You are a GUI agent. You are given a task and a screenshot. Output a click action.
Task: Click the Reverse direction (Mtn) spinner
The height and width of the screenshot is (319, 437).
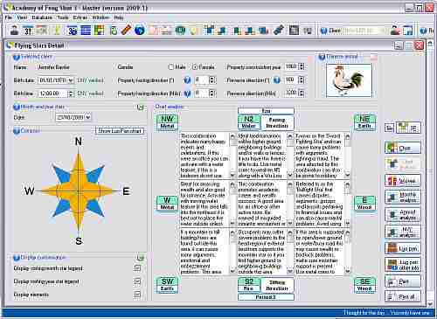[x=302, y=94]
